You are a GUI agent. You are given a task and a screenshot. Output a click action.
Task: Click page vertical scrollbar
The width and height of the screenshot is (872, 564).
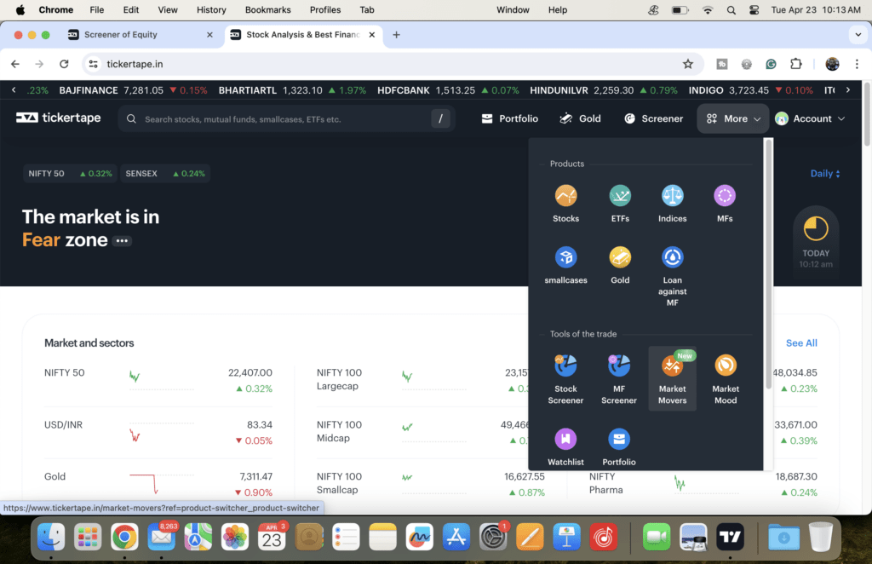coord(866,114)
